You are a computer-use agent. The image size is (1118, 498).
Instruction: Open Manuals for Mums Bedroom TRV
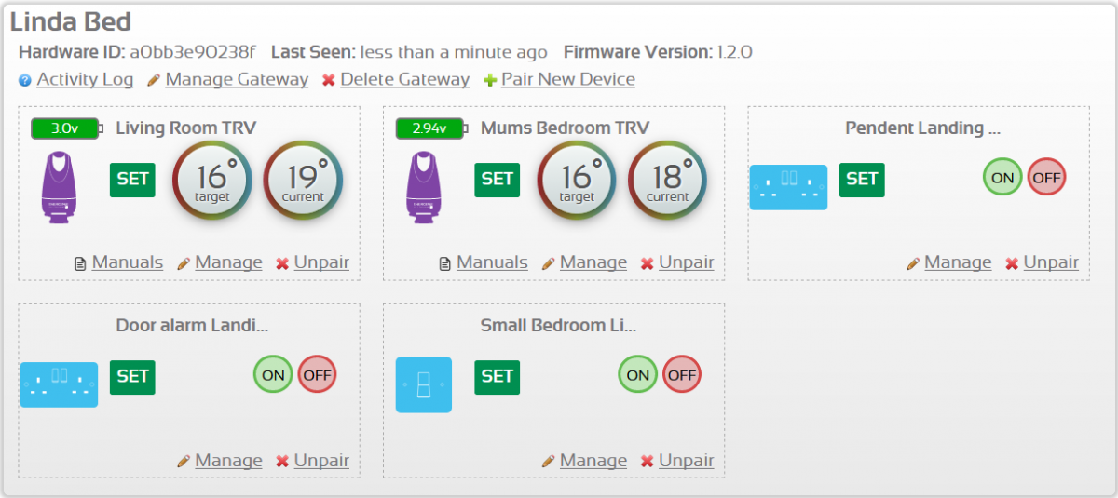tap(492, 263)
